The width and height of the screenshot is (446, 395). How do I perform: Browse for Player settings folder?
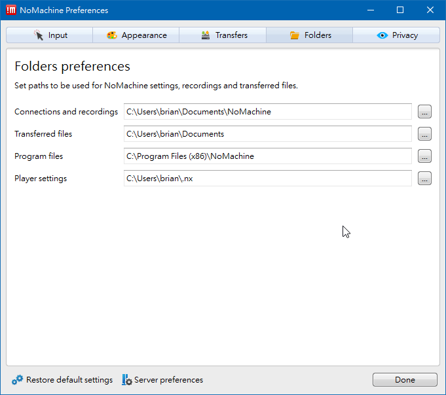pos(424,179)
